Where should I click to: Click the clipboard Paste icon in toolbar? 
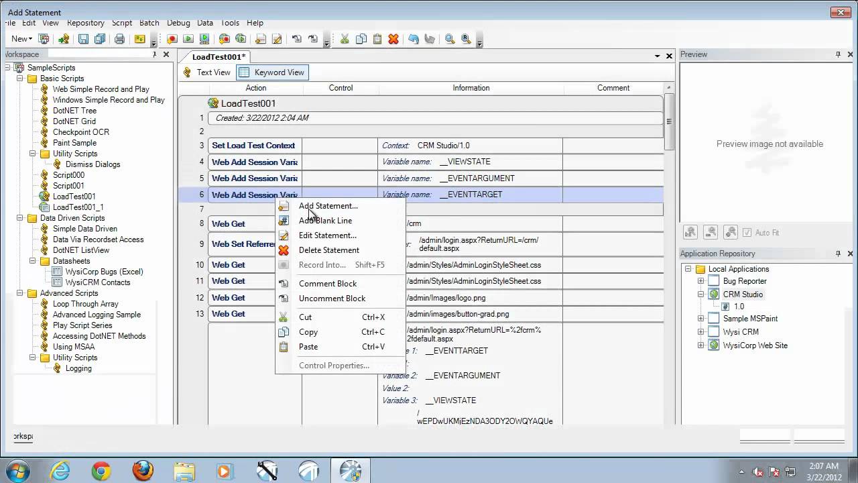pyautogui.click(x=377, y=39)
